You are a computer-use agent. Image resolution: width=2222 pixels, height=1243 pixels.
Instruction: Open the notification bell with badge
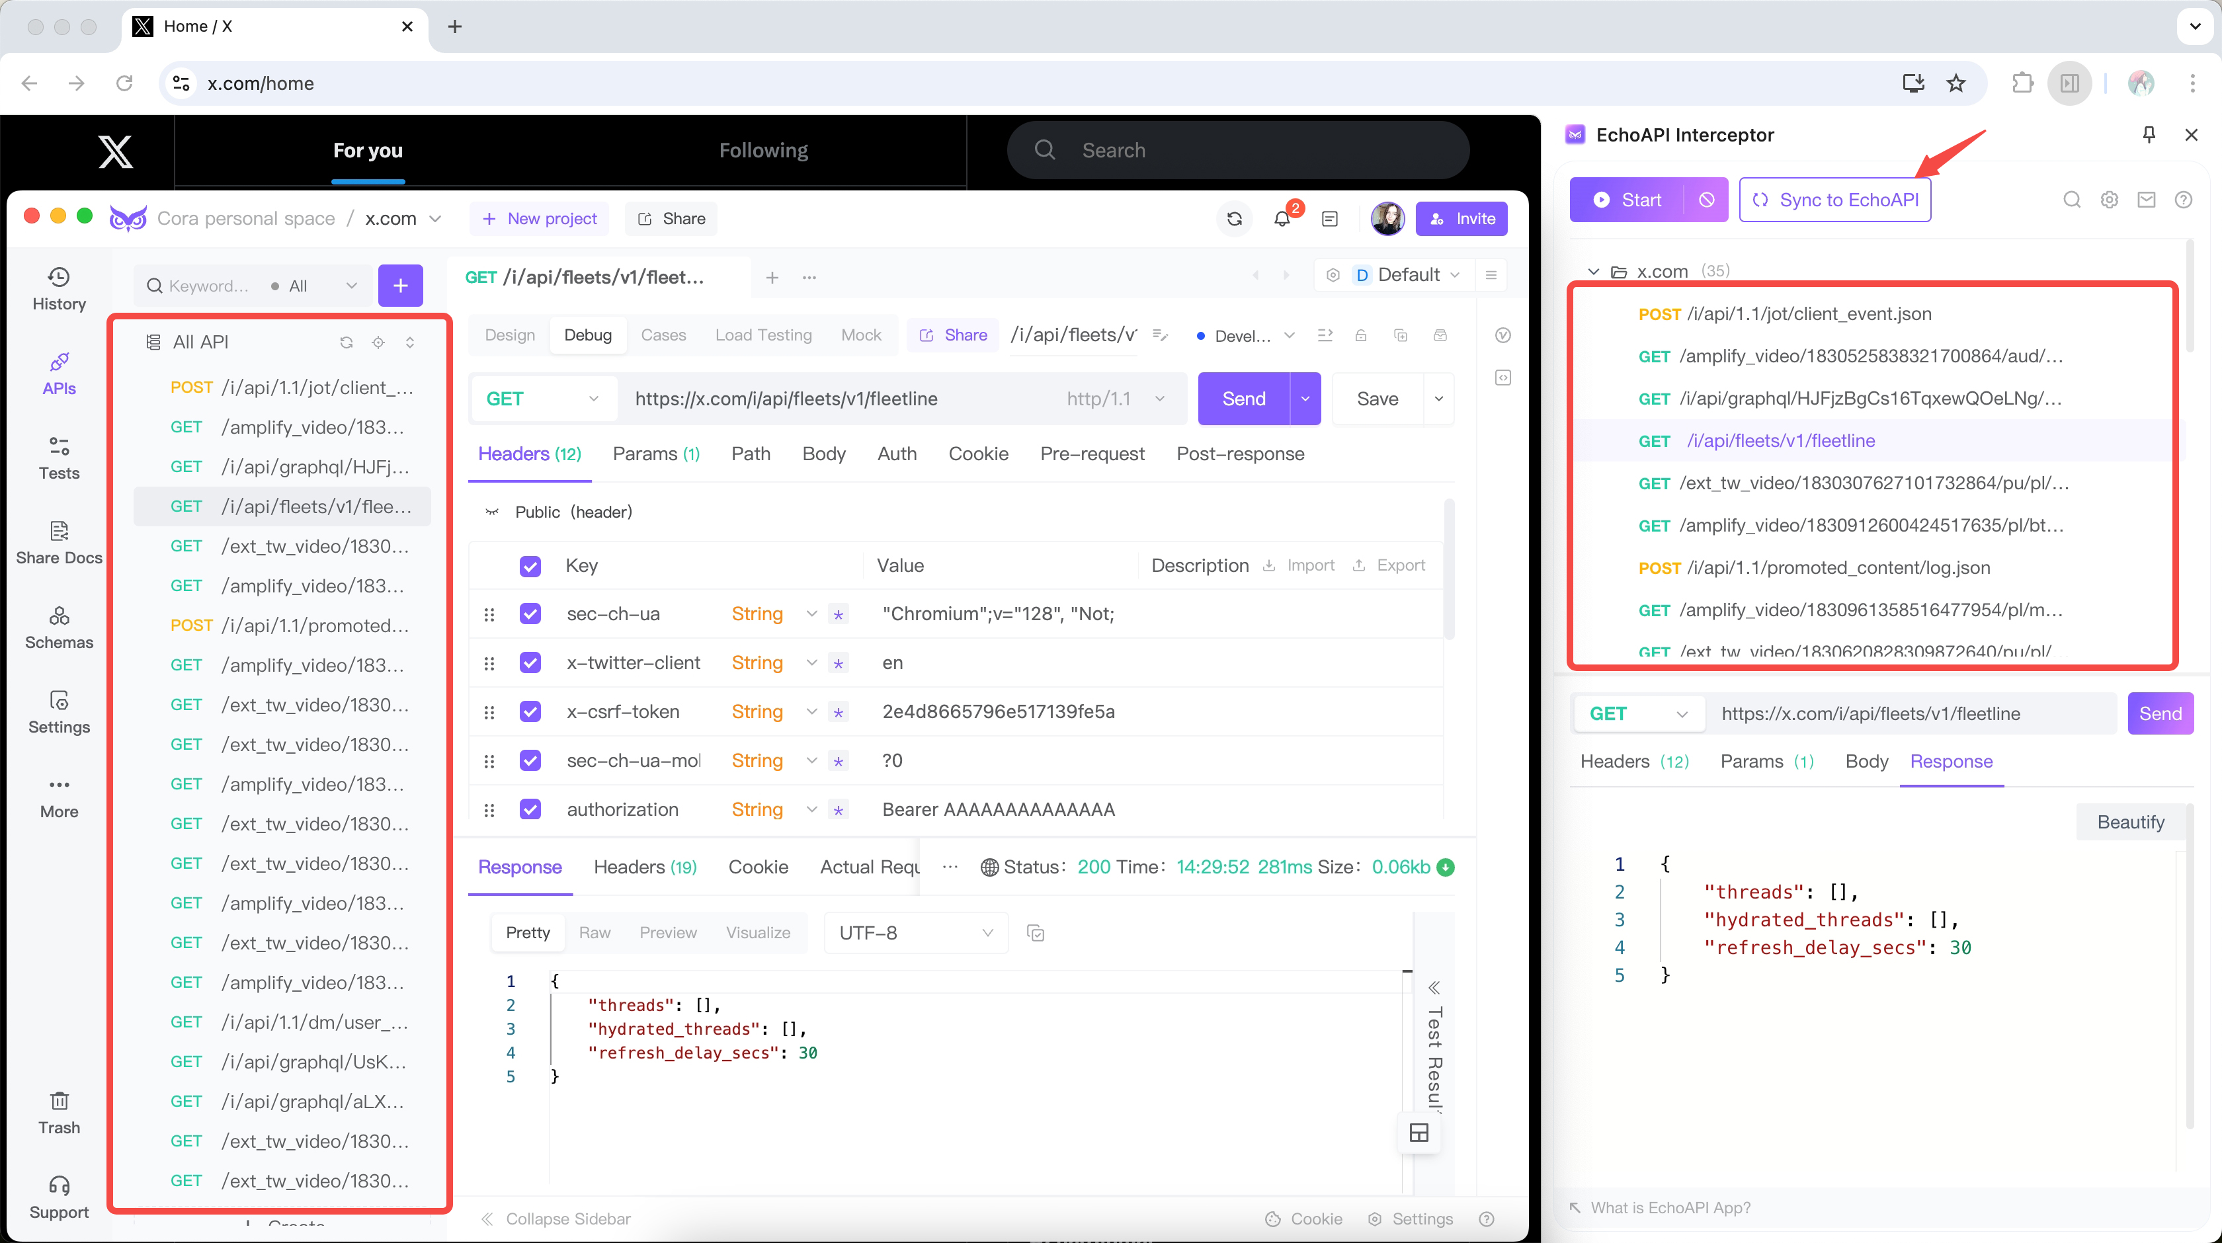[x=1282, y=219]
